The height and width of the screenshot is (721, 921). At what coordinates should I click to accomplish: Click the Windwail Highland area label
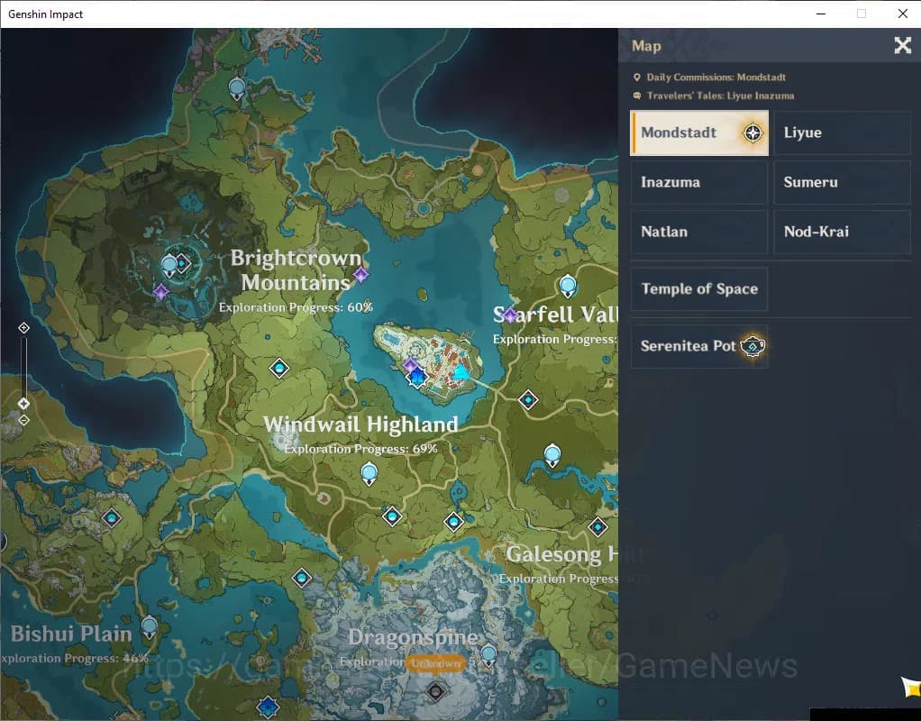coord(360,424)
